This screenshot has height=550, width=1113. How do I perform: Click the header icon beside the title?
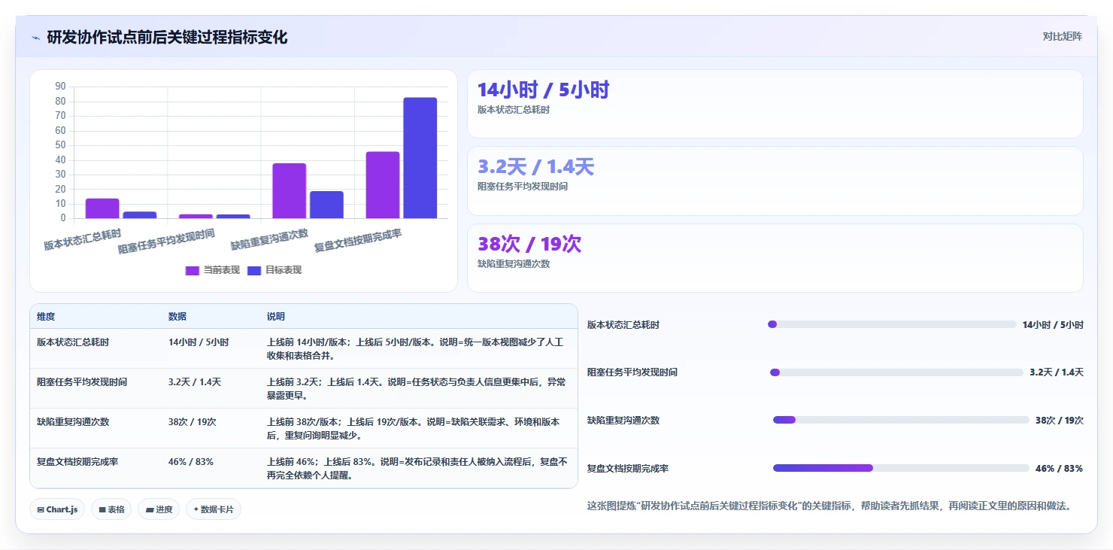[35, 37]
